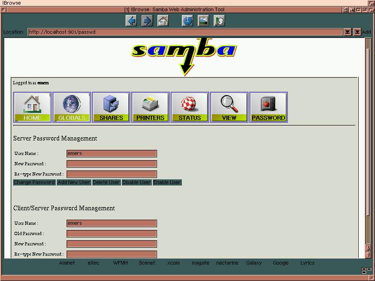Open the xcom bookmark
Viewport: 375px width, 281px height.
coord(173,263)
